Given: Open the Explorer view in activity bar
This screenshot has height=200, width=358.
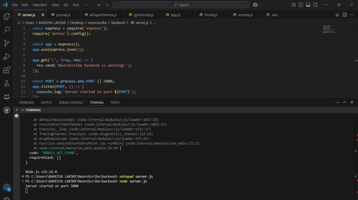Looking at the screenshot, I should (x=7, y=16).
